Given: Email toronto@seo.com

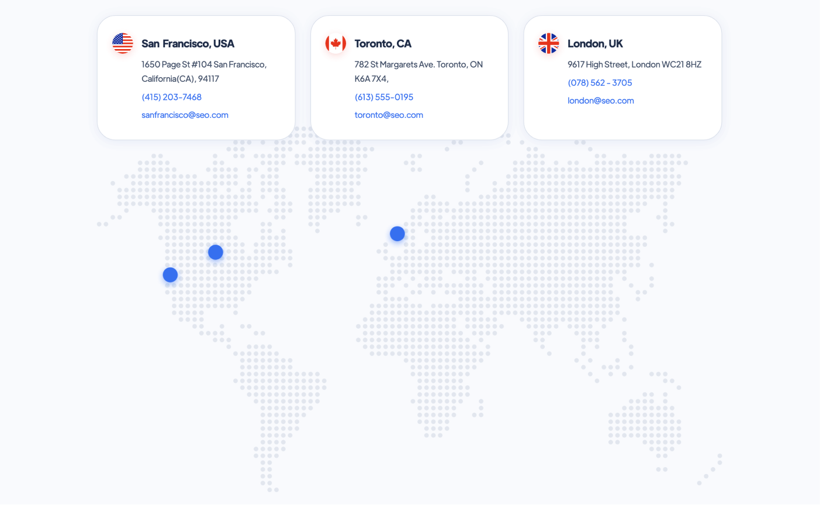Looking at the screenshot, I should [389, 114].
